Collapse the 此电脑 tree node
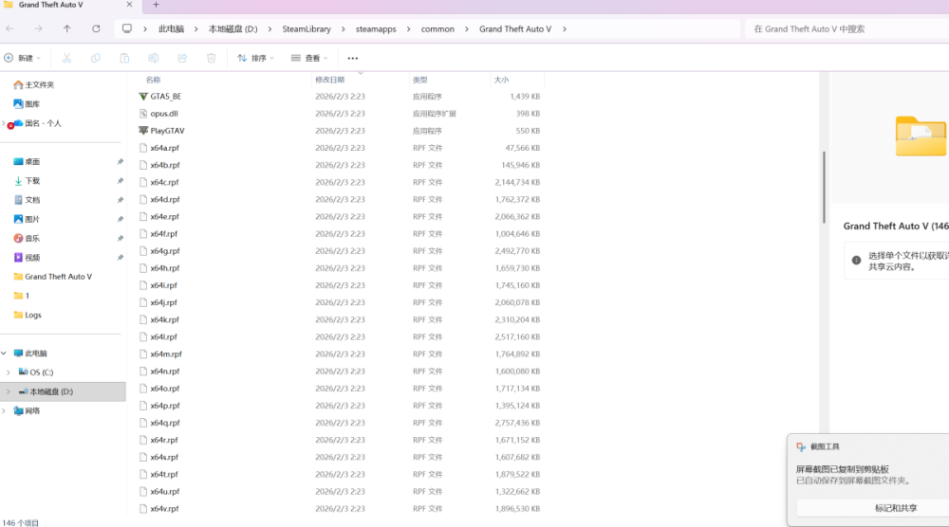949x527 pixels. tap(4, 354)
